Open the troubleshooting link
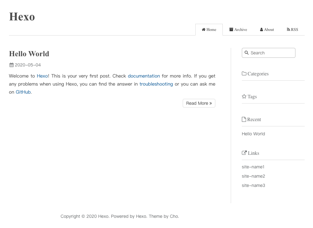This screenshot has height=228, width=313. coord(156,84)
